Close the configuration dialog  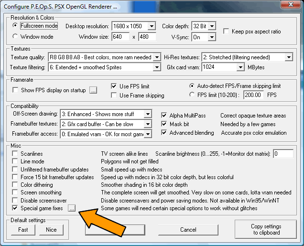[x=291, y=4]
